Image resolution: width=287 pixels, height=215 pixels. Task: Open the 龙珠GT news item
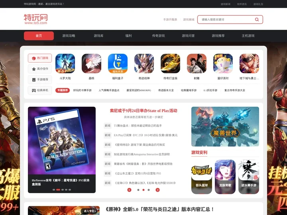click(145, 183)
